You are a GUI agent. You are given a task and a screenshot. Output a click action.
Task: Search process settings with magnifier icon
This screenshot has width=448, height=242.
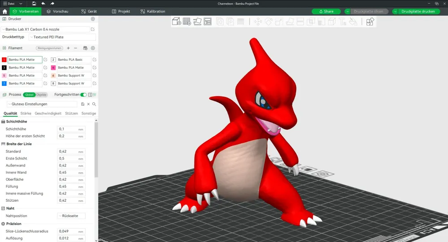94,104
